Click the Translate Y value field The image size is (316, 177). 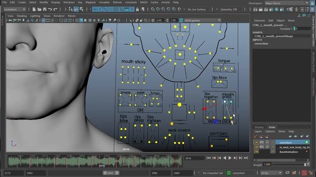click(303, 29)
